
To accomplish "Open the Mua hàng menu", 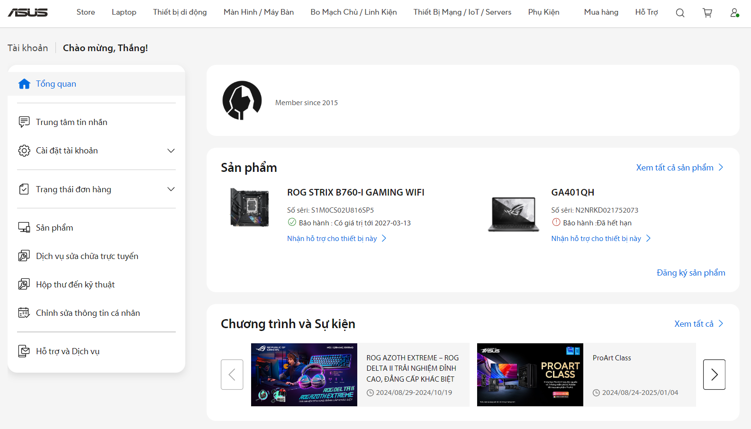I will [601, 12].
